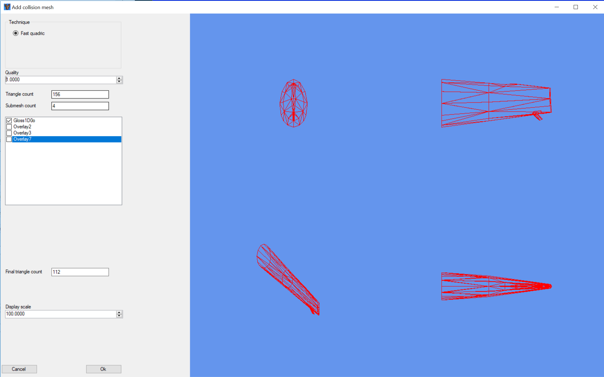Confirm with the Ok button
The image size is (604, 377).
pos(104,369)
